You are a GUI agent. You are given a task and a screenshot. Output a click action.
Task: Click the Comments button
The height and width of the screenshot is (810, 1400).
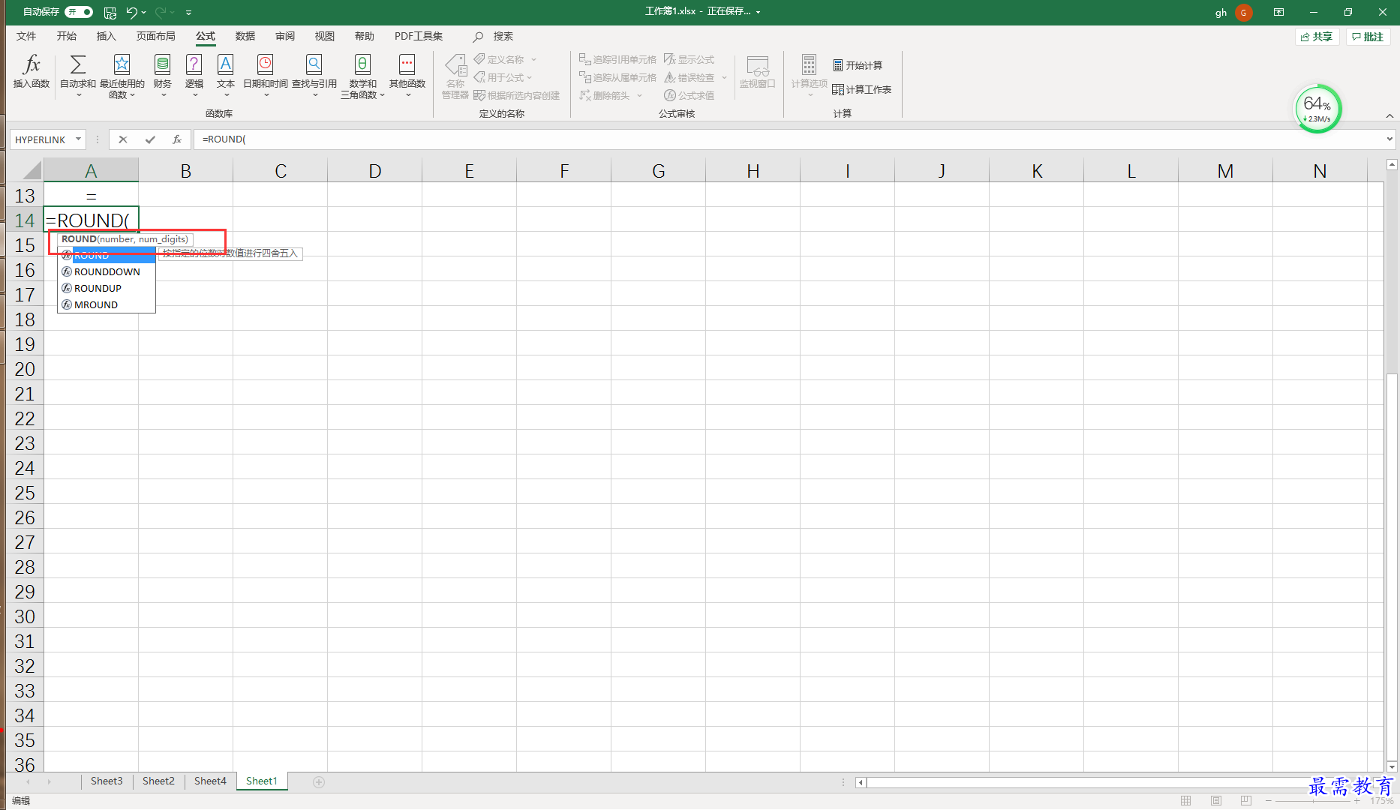pos(1368,37)
